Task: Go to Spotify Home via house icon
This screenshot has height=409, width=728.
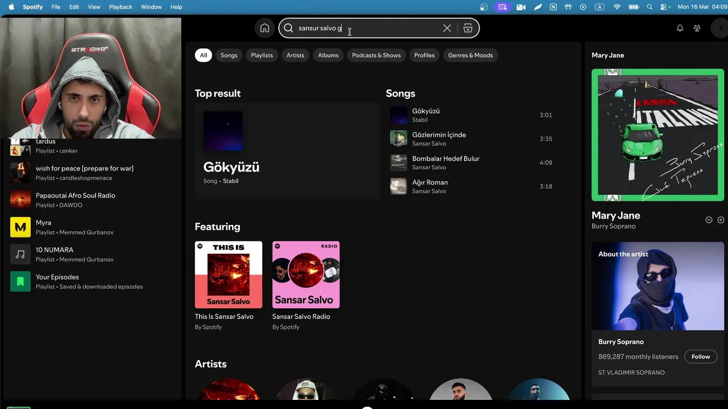Action: (x=264, y=28)
